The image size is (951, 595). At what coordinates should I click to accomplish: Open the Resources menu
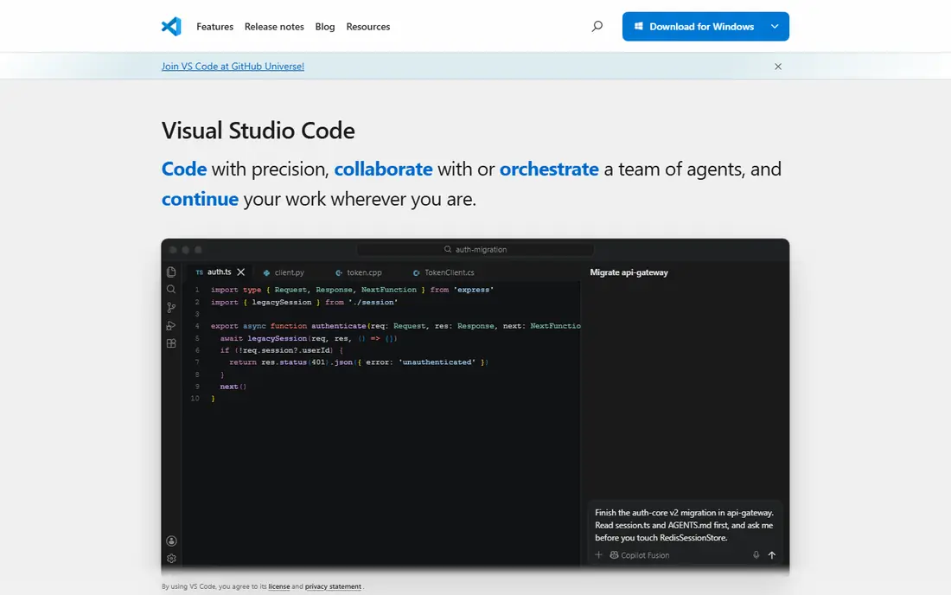point(368,27)
